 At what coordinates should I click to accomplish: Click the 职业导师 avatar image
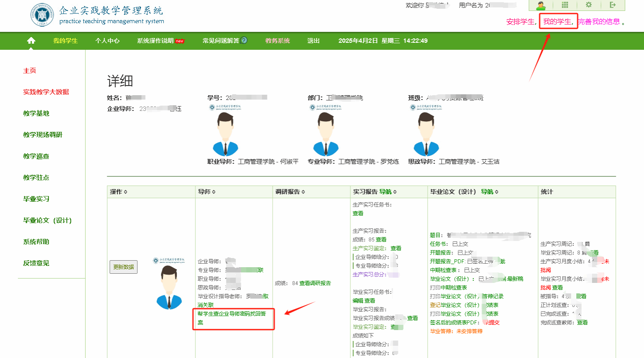click(225, 134)
